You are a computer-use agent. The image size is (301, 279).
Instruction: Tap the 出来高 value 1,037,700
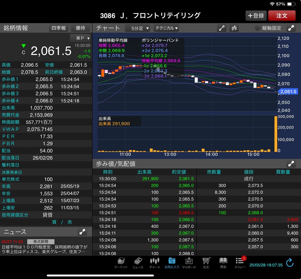[x=41, y=108]
